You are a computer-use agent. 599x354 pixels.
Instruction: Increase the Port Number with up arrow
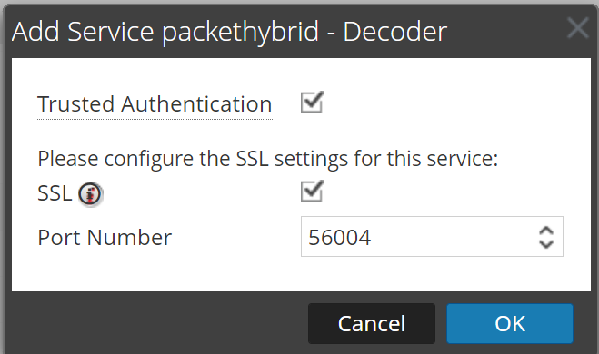click(x=546, y=231)
